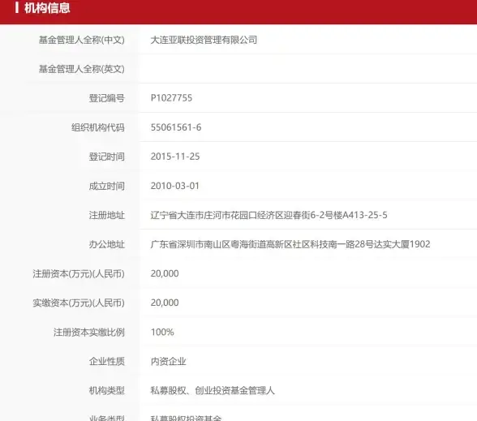Select registration date 2015-11-25

tap(175, 157)
